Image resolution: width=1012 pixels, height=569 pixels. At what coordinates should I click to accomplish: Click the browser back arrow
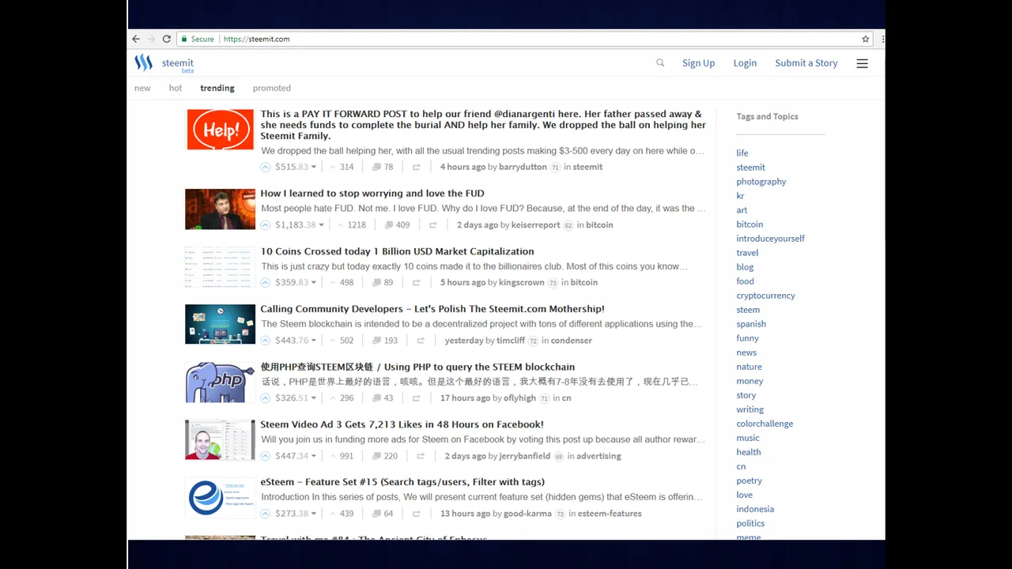coord(136,39)
